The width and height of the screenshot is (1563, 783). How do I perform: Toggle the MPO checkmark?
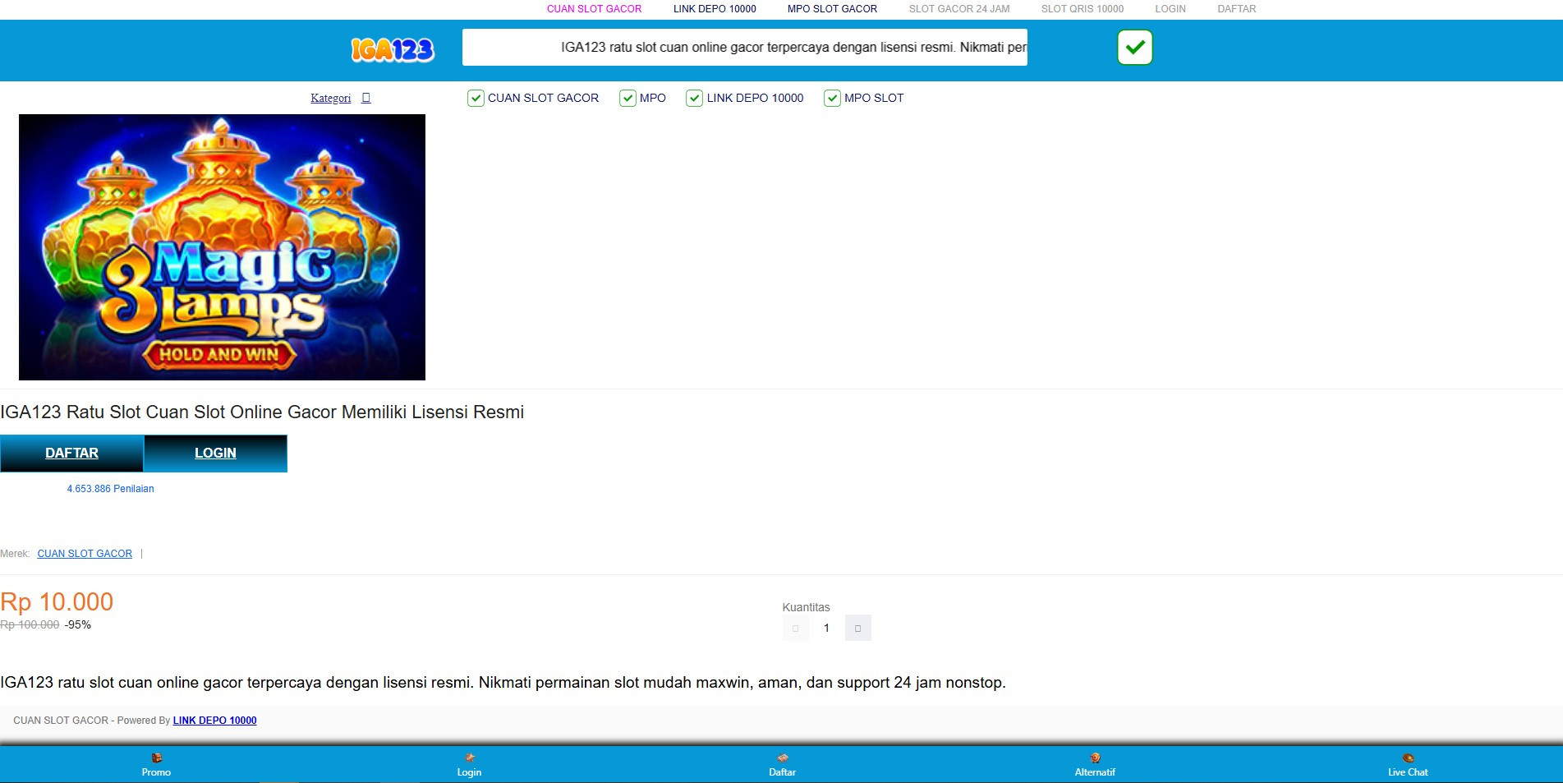pos(627,99)
